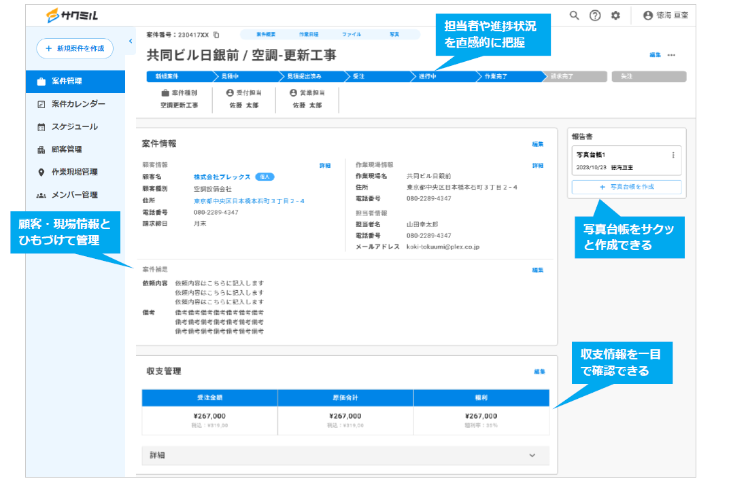Open 作業現場情報 詳細 link
This screenshot has height=479, width=731.
tap(538, 166)
